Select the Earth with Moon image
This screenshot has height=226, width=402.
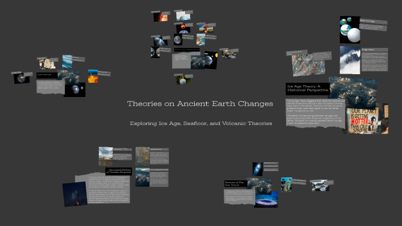[75, 90]
